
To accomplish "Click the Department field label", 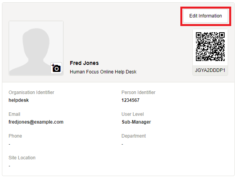I will 133,136.
